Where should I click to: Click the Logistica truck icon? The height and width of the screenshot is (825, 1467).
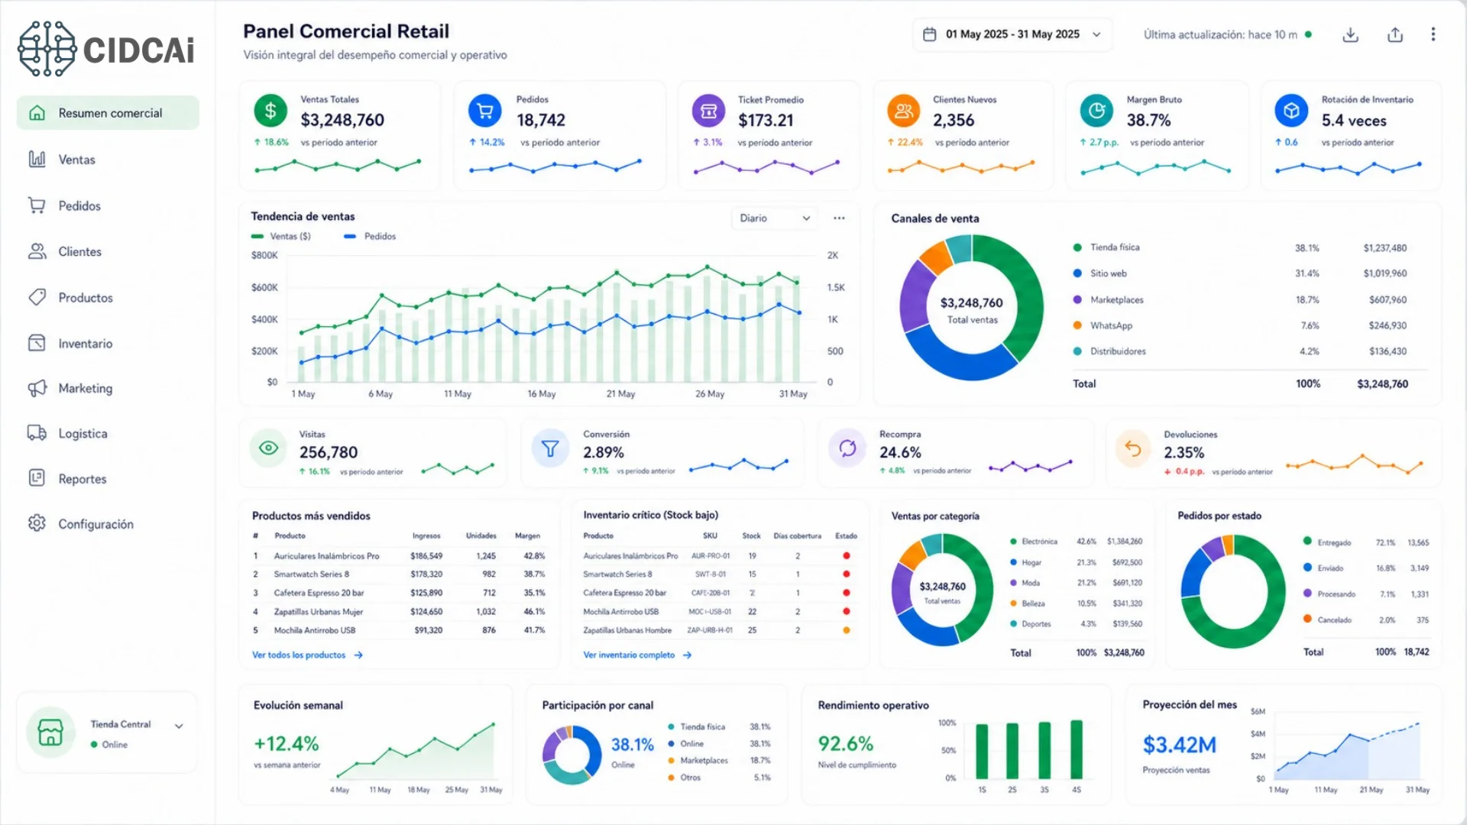point(37,433)
